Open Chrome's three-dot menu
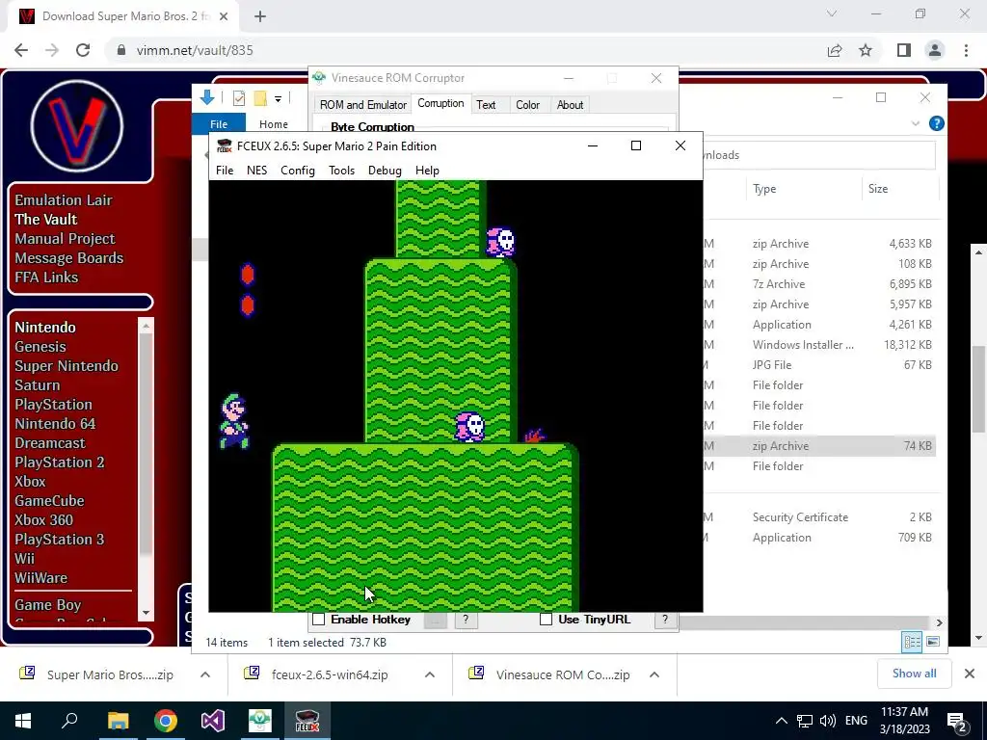987x740 pixels. 966,50
